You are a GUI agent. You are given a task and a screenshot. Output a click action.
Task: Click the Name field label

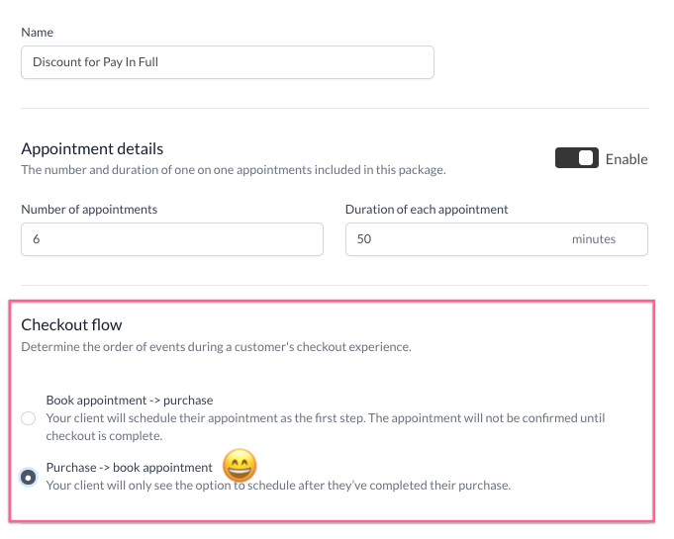[x=37, y=33]
